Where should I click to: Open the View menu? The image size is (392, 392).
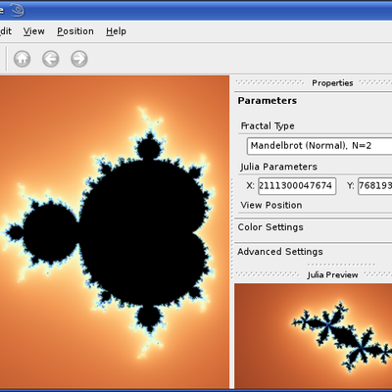click(x=33, y=31)
